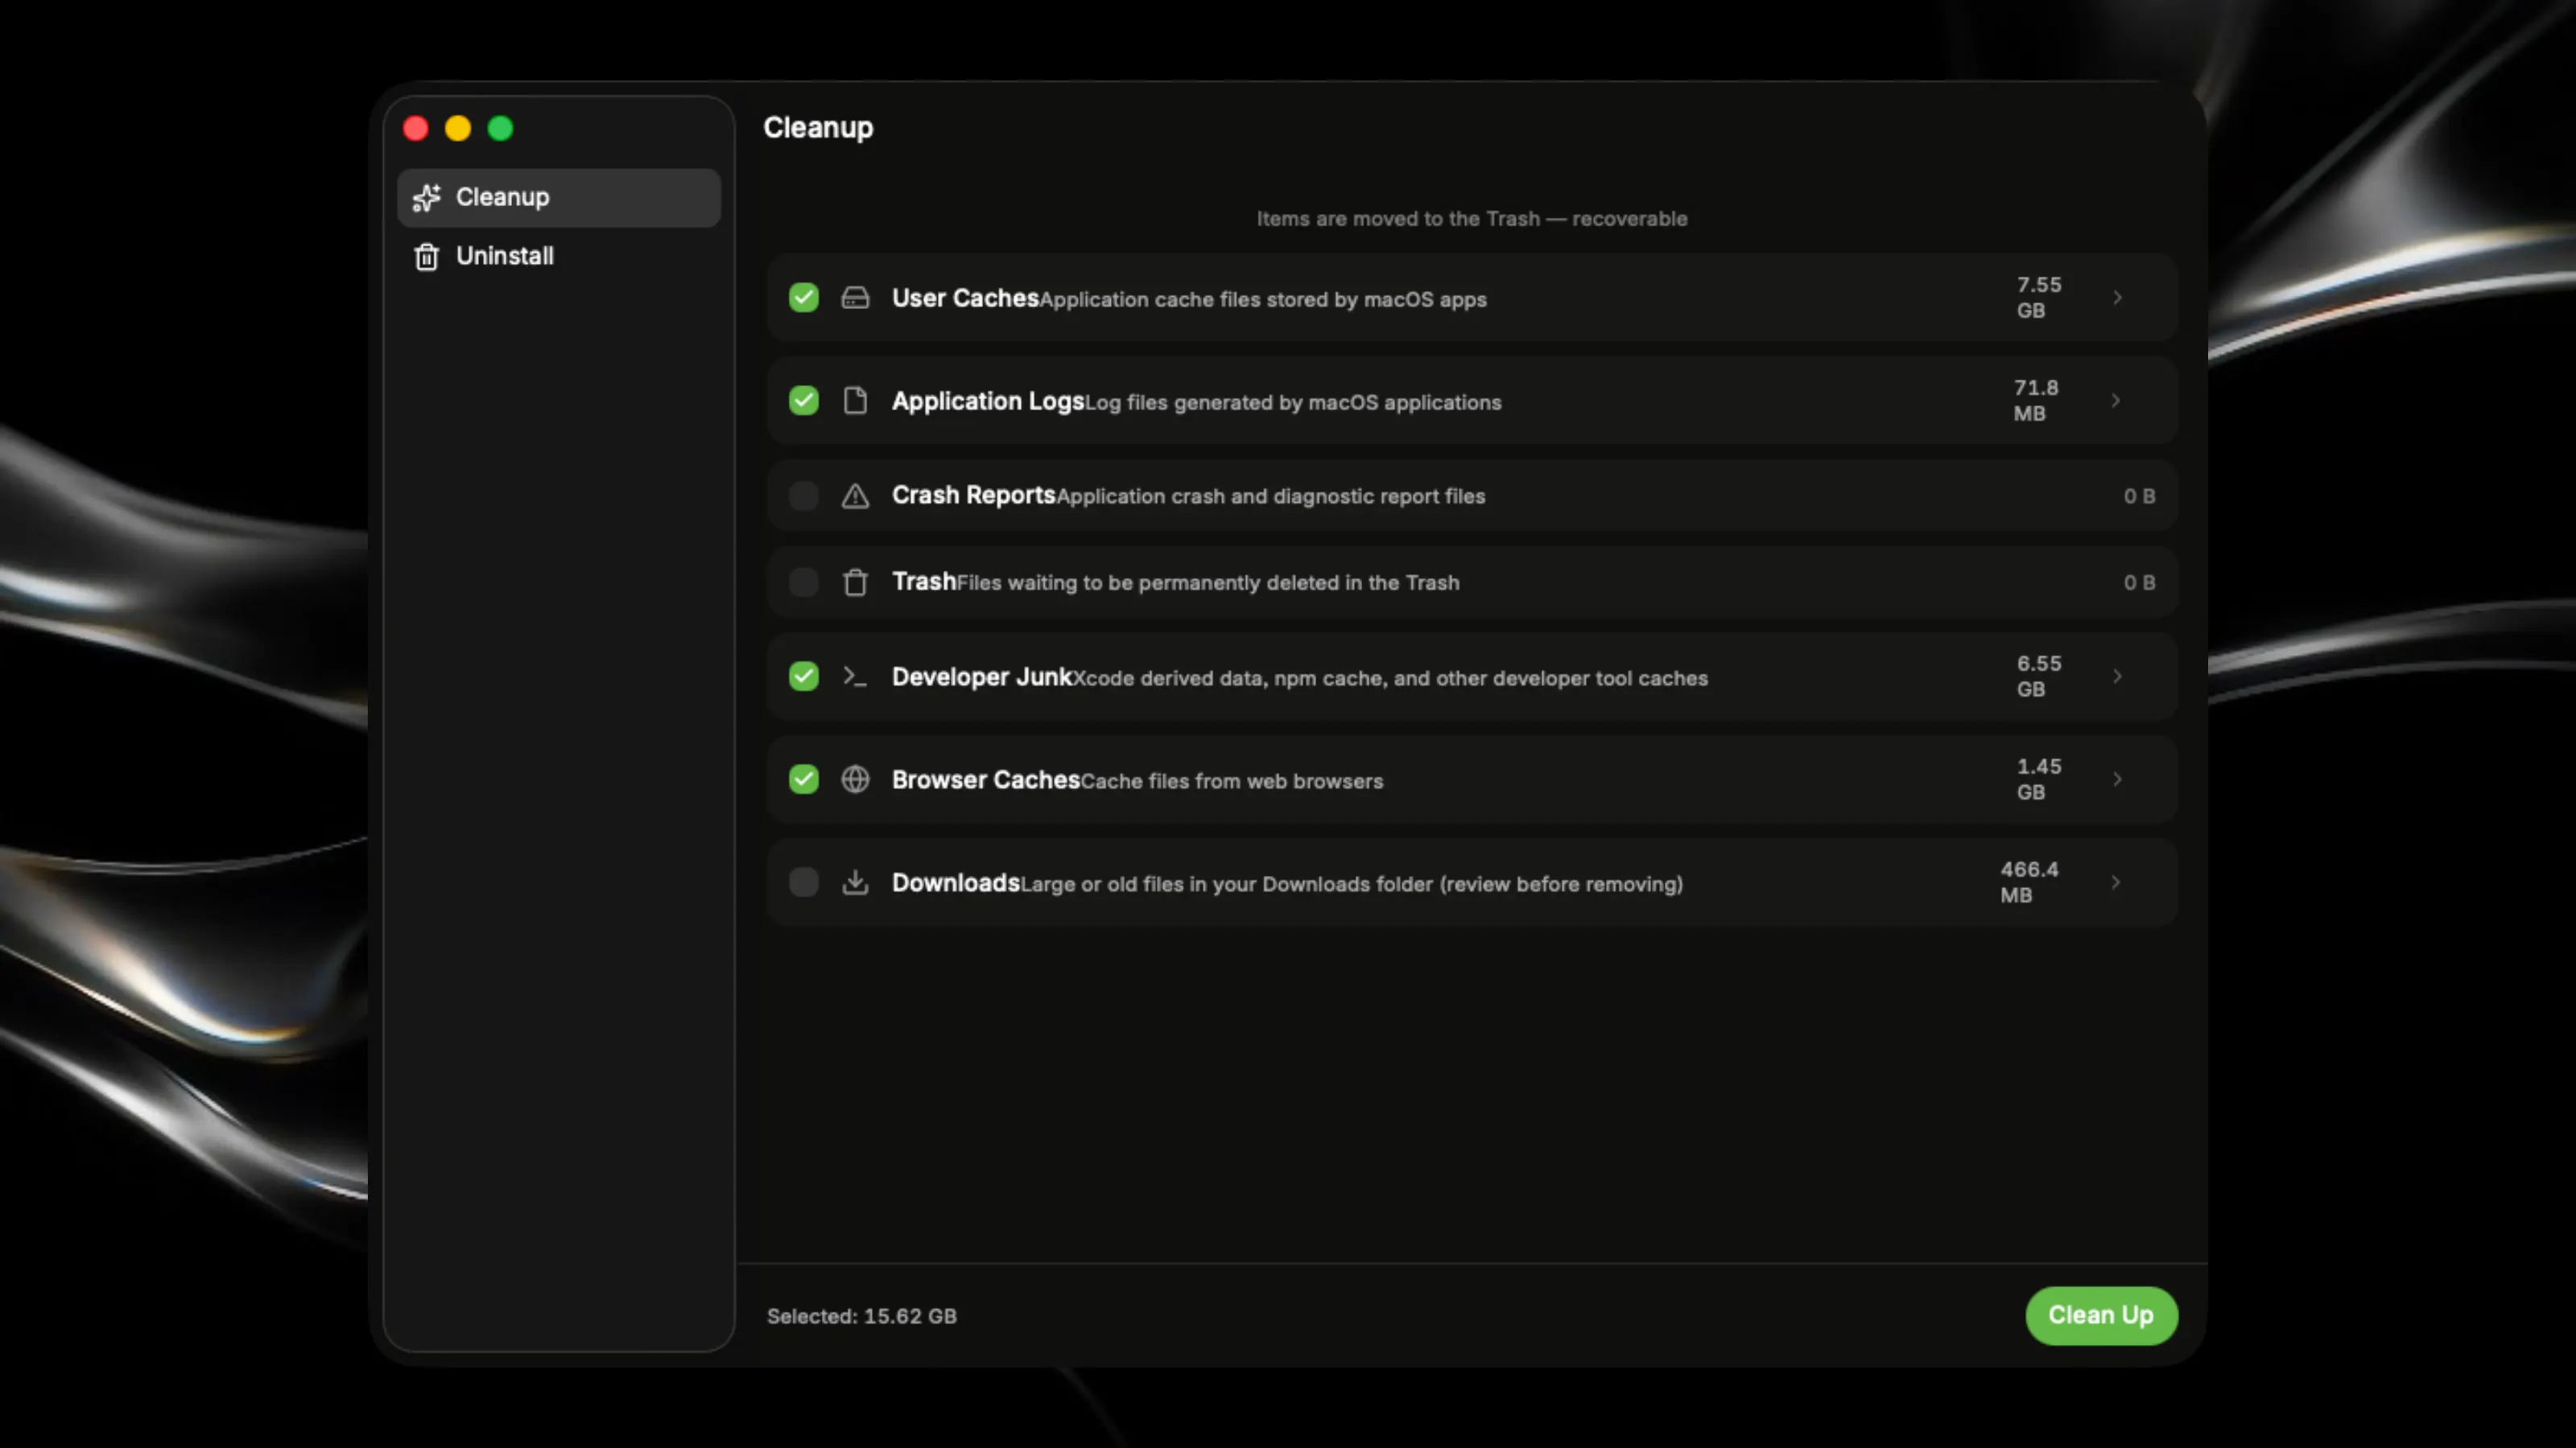Click 'Xcode derived data, npm cache' description

(x=1390, y=678)
